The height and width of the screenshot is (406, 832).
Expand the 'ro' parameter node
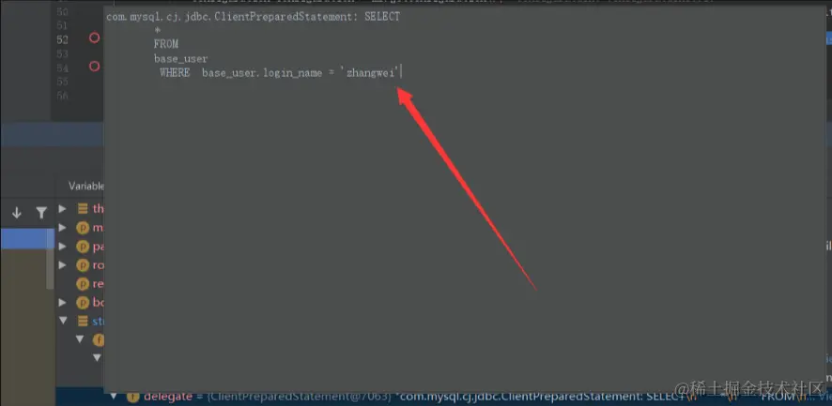point(63,264)
